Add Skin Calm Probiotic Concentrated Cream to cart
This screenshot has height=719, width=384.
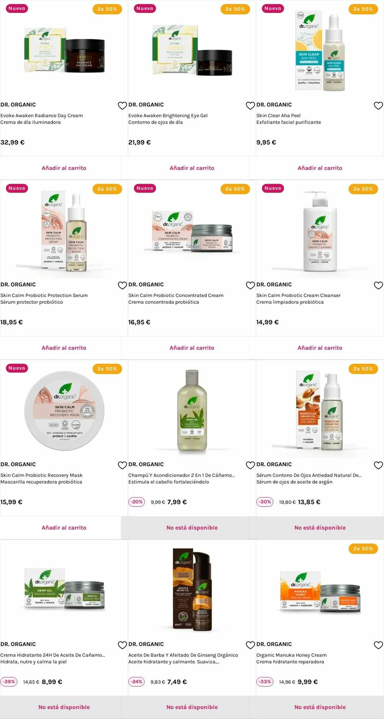click(192, 348)
